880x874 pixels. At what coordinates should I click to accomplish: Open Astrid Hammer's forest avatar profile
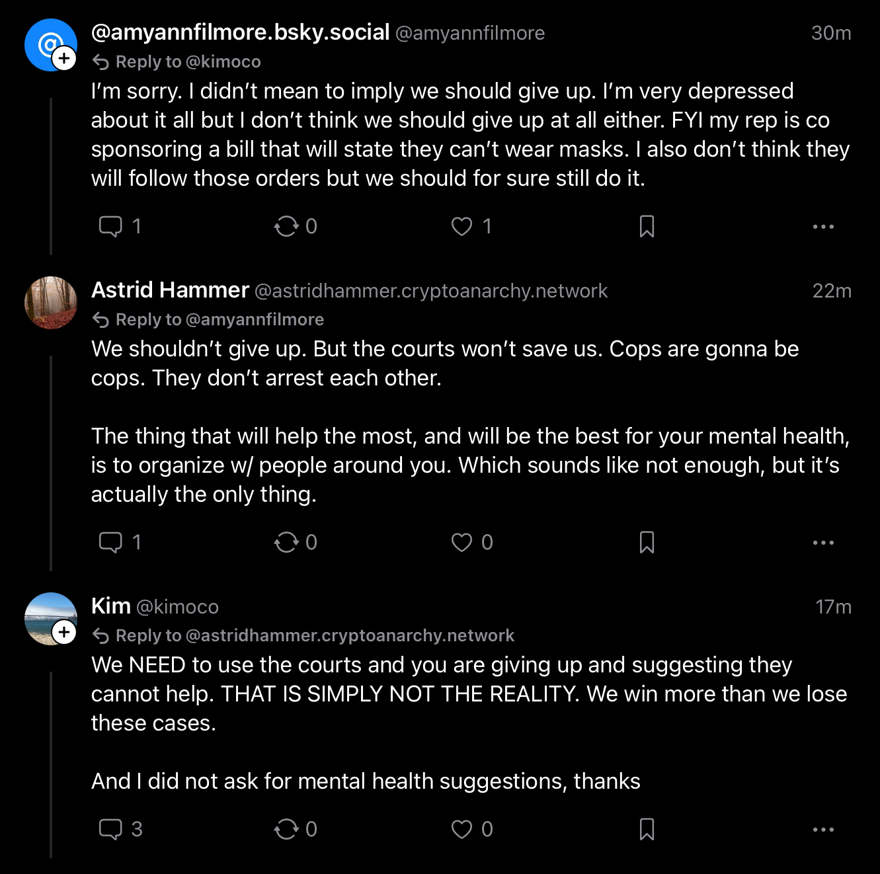(51, 303)
